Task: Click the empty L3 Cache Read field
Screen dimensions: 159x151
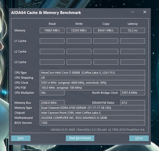Action: click(x=52, y=62)
